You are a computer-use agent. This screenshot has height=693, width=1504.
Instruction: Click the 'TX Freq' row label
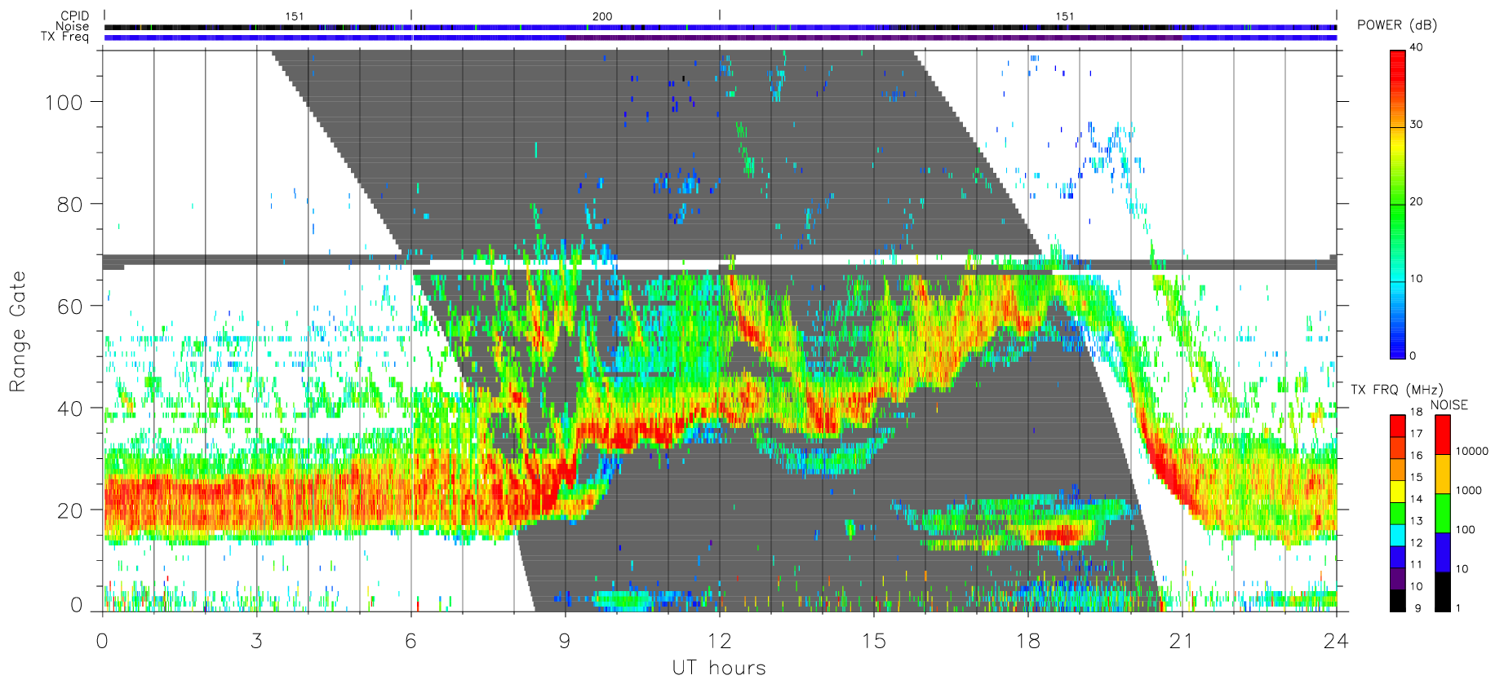pyautogui.click(x=65, y=37)
